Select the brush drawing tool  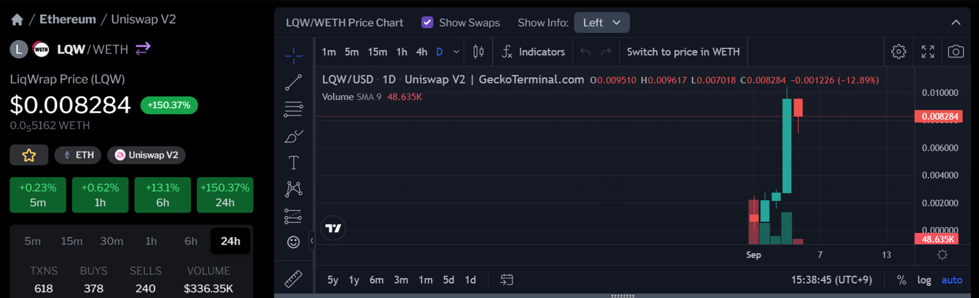(294, 136)
